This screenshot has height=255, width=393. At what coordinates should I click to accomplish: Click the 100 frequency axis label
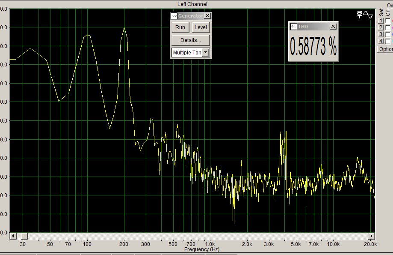tap(87, 244)
